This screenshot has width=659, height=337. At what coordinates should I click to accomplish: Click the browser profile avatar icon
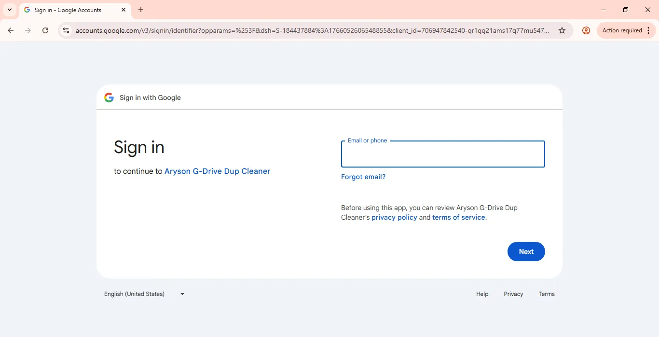pyautogui.click(x=586, y=30)
